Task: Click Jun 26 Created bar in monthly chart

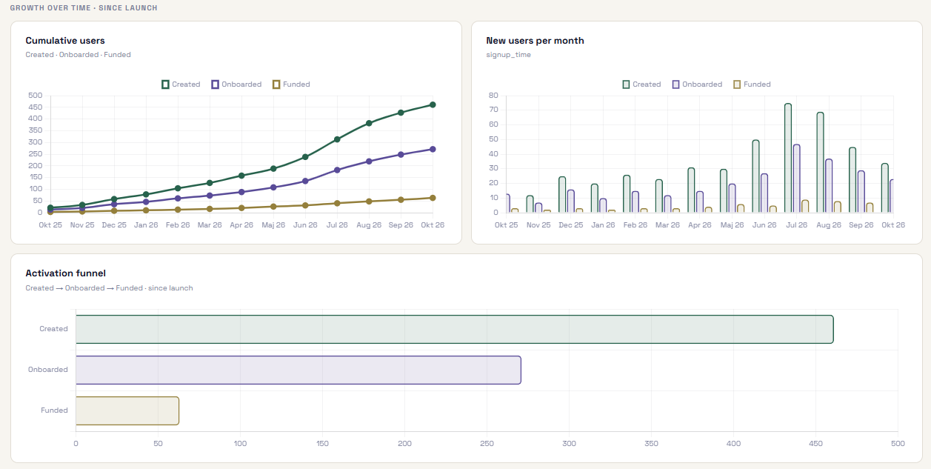Action: point(756,176)
